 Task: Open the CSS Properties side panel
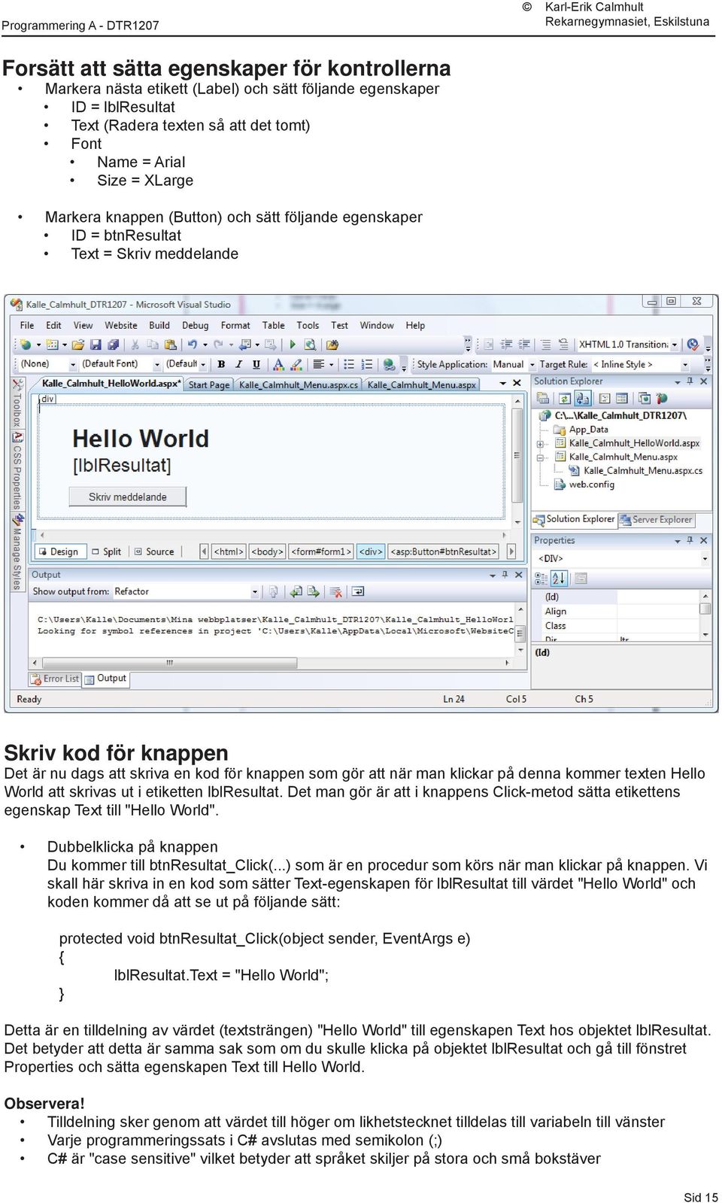pos(17,472)
